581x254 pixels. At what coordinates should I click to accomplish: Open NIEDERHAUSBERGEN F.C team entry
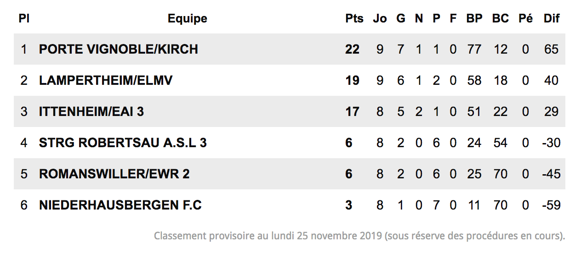click(x=120, y=205)
